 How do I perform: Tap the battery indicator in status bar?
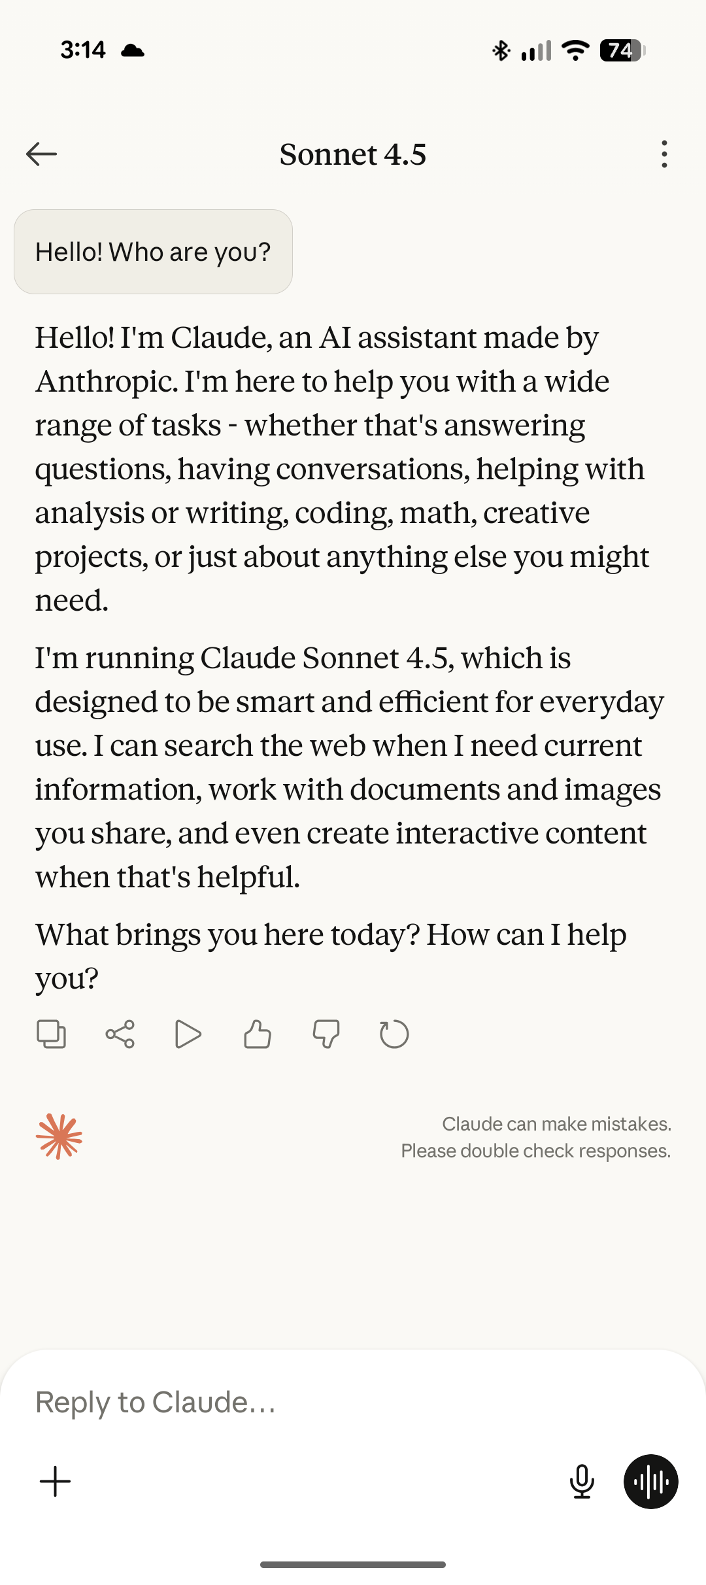[x=622, y=50]
